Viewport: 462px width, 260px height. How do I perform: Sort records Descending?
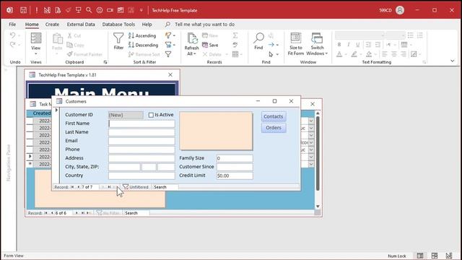point(144,45)
